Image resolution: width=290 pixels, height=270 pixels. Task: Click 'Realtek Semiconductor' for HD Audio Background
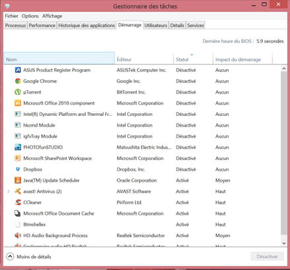click(x=140, y=235)
